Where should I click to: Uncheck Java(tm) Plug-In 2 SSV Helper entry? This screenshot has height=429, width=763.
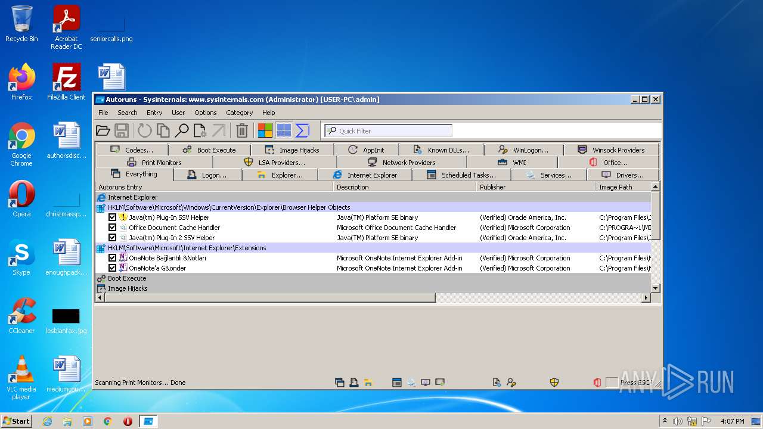[x=112, y=238]
